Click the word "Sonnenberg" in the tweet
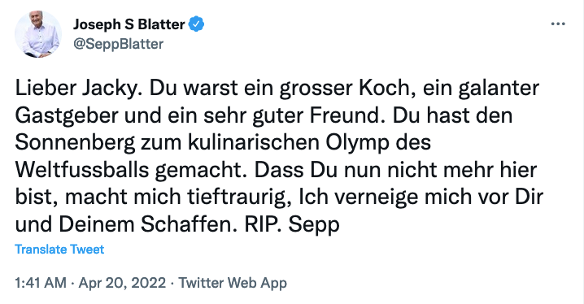This screenshot has width=584, height=304. pos(75,144)
